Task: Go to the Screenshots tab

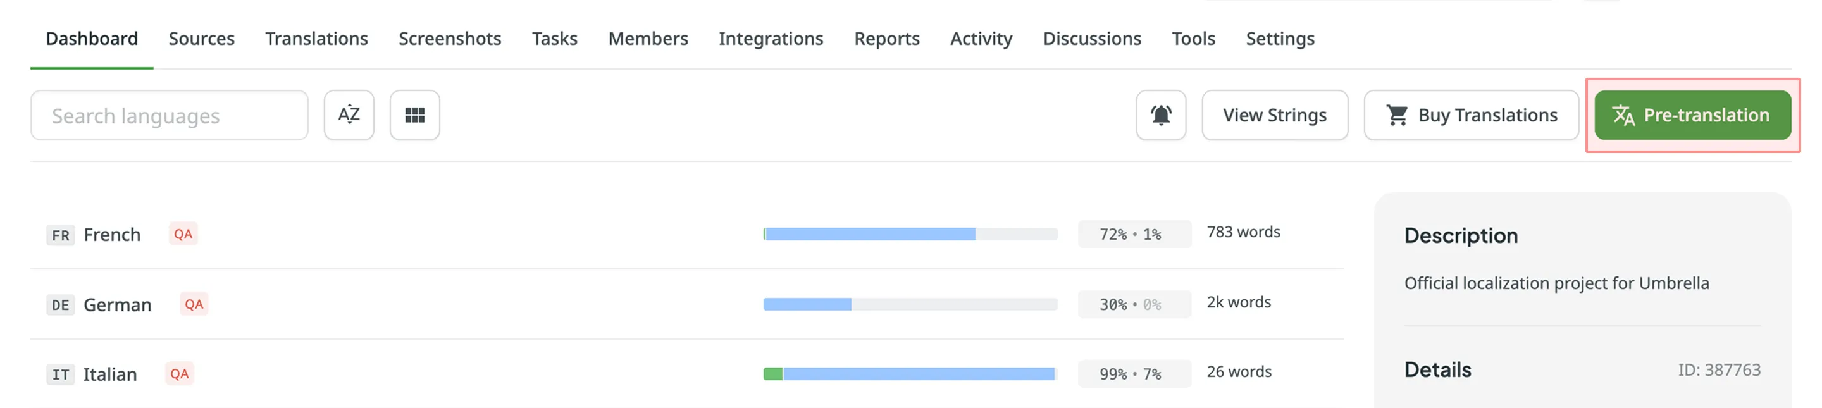Action: click(450, 38)
